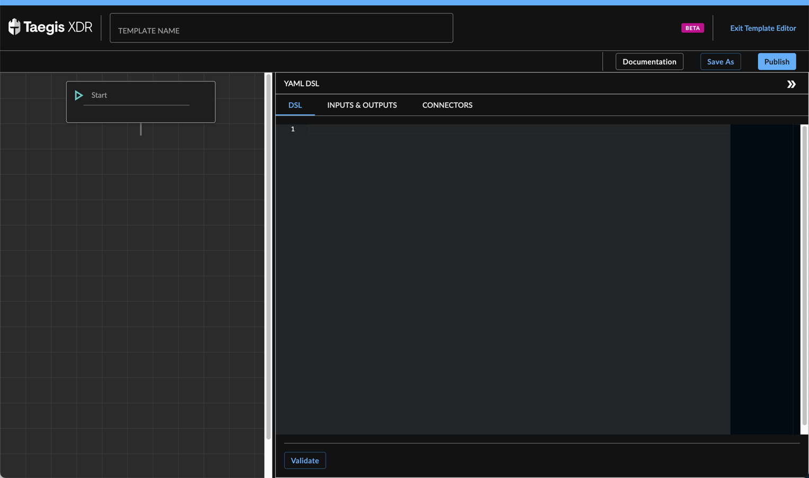Screen dimensions: 809x478
Task: Click the DSL editor vertical scrollbar
Action: (x=804, y=275)
